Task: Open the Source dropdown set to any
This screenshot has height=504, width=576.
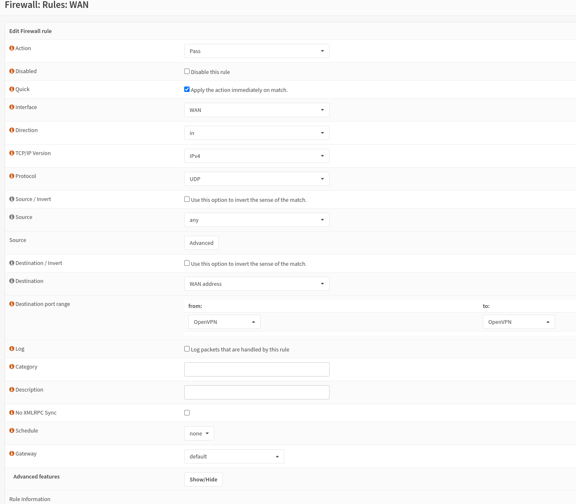Action: (x=256, y=219)
